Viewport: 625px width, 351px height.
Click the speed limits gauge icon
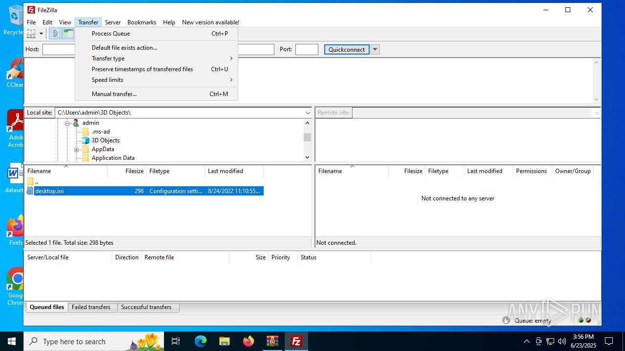[x=506, y=320]
